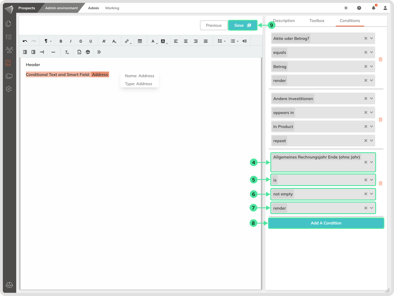394x296 pixels.
Task: Expand the 'not empty' value dropdown
Action: point(371,194)
